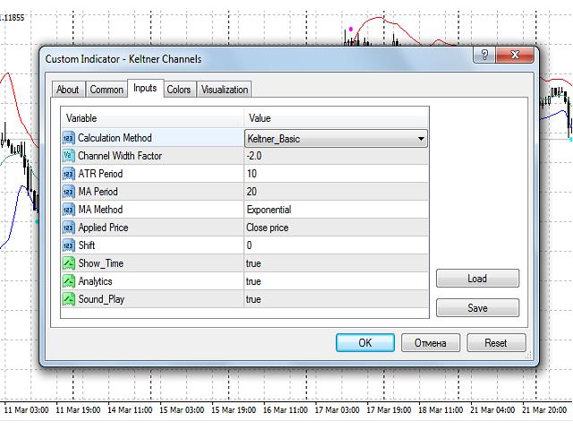Image resolution: width=573 pixels, height=430 pixels.
Task: Select the Channel Width Factor label
Action: [x=120, y=156]
